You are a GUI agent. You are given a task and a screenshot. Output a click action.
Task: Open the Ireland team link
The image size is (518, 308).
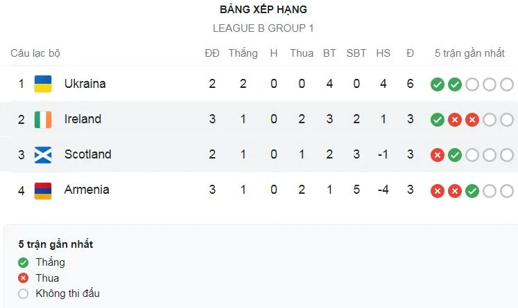83,119
